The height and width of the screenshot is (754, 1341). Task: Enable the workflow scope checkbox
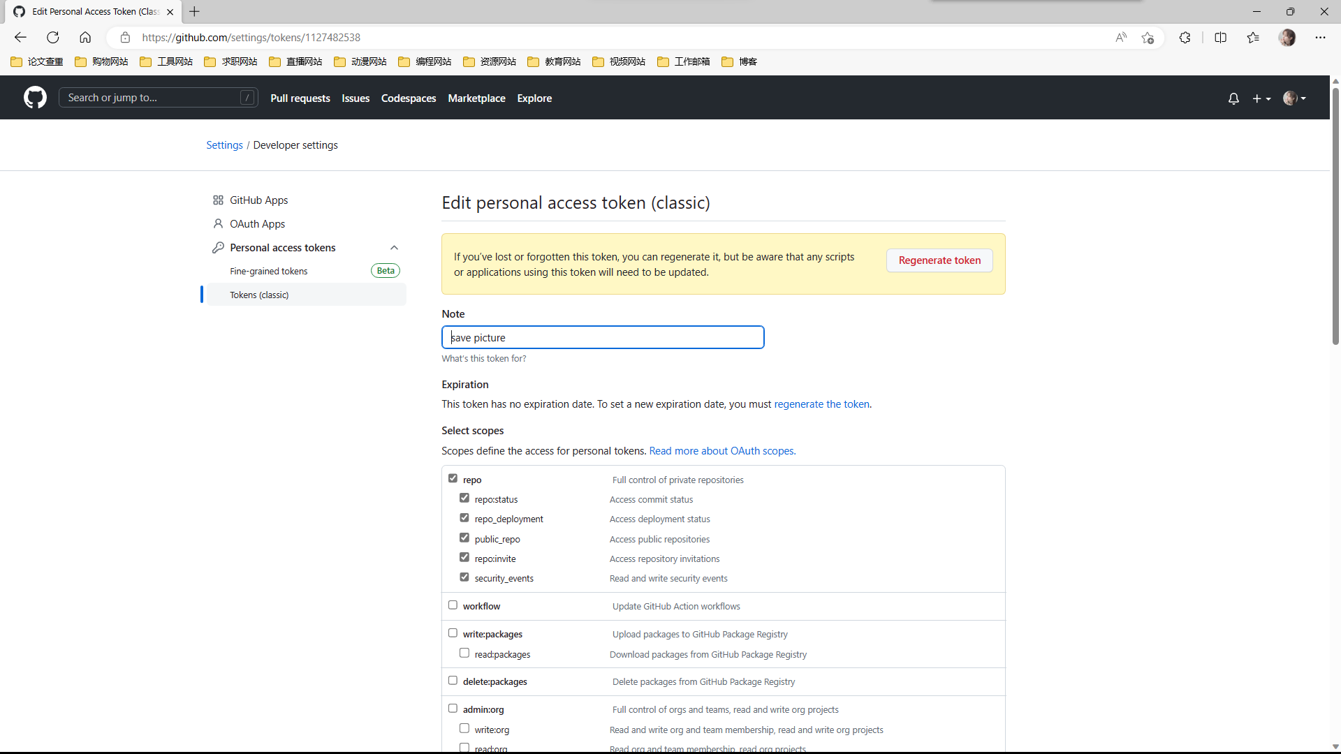coord(453,605)
